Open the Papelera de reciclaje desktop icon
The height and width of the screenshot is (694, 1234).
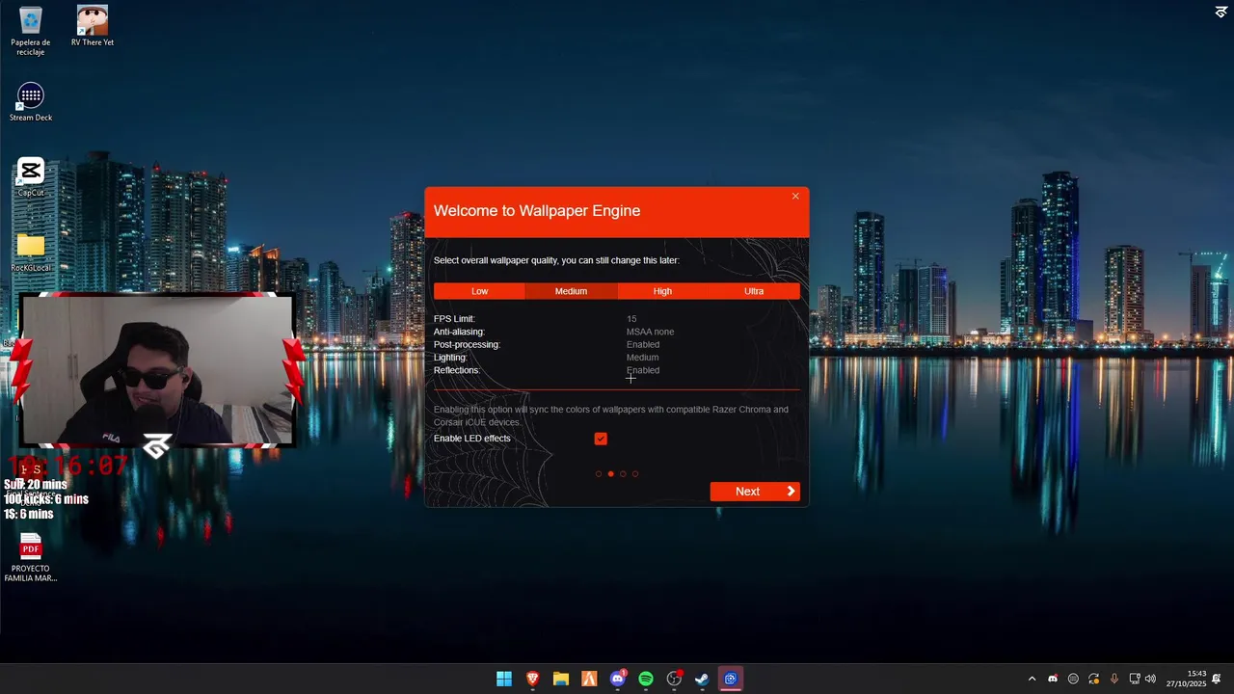pos(31,31)
